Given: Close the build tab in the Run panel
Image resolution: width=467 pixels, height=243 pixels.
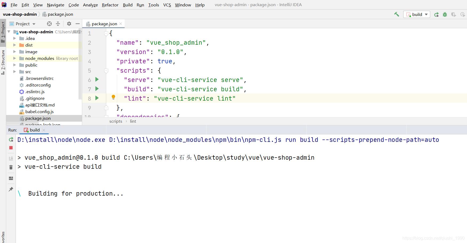Looking at the screenshot, I should pyautogui.click(x=44, y=130).
